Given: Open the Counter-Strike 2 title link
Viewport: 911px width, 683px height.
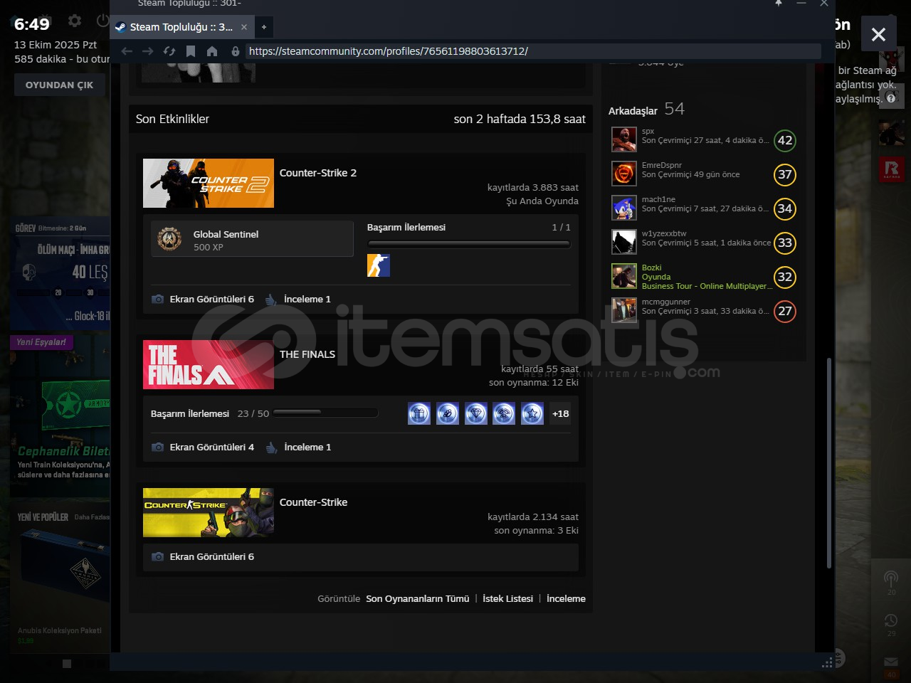Looking at the screenshot, I should (318, 173).
